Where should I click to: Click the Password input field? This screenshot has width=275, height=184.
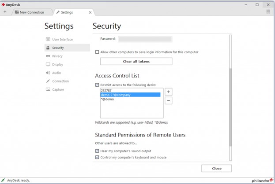click(145, 39)
